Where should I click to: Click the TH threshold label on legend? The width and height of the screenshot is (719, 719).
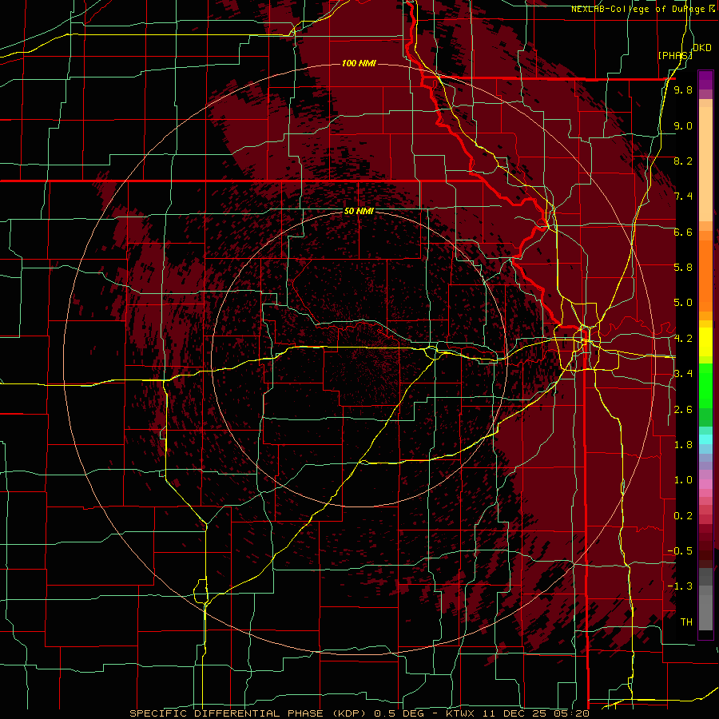[686, 622]
